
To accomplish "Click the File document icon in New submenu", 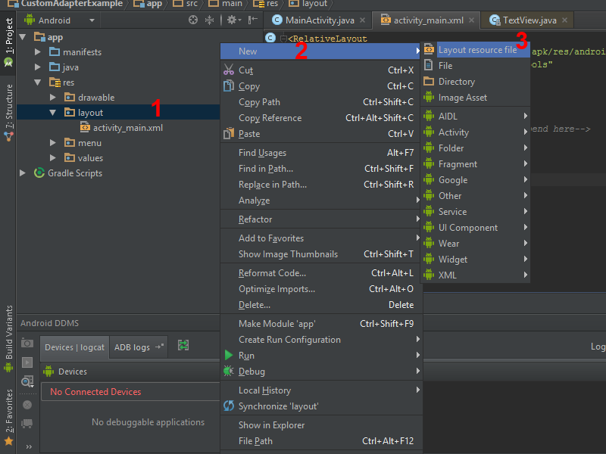I will (429, 65).
